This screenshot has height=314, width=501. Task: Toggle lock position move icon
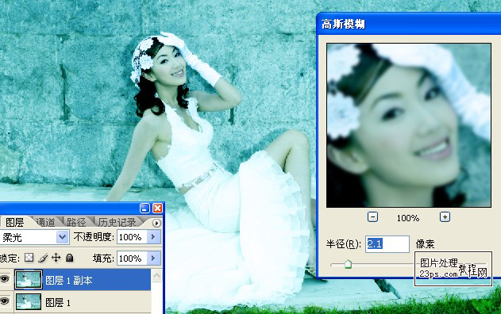56,258
